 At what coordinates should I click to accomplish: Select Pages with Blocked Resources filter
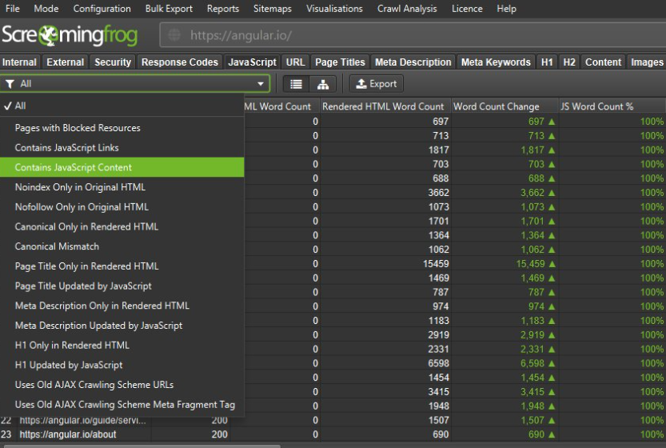[x=122, y=128]
